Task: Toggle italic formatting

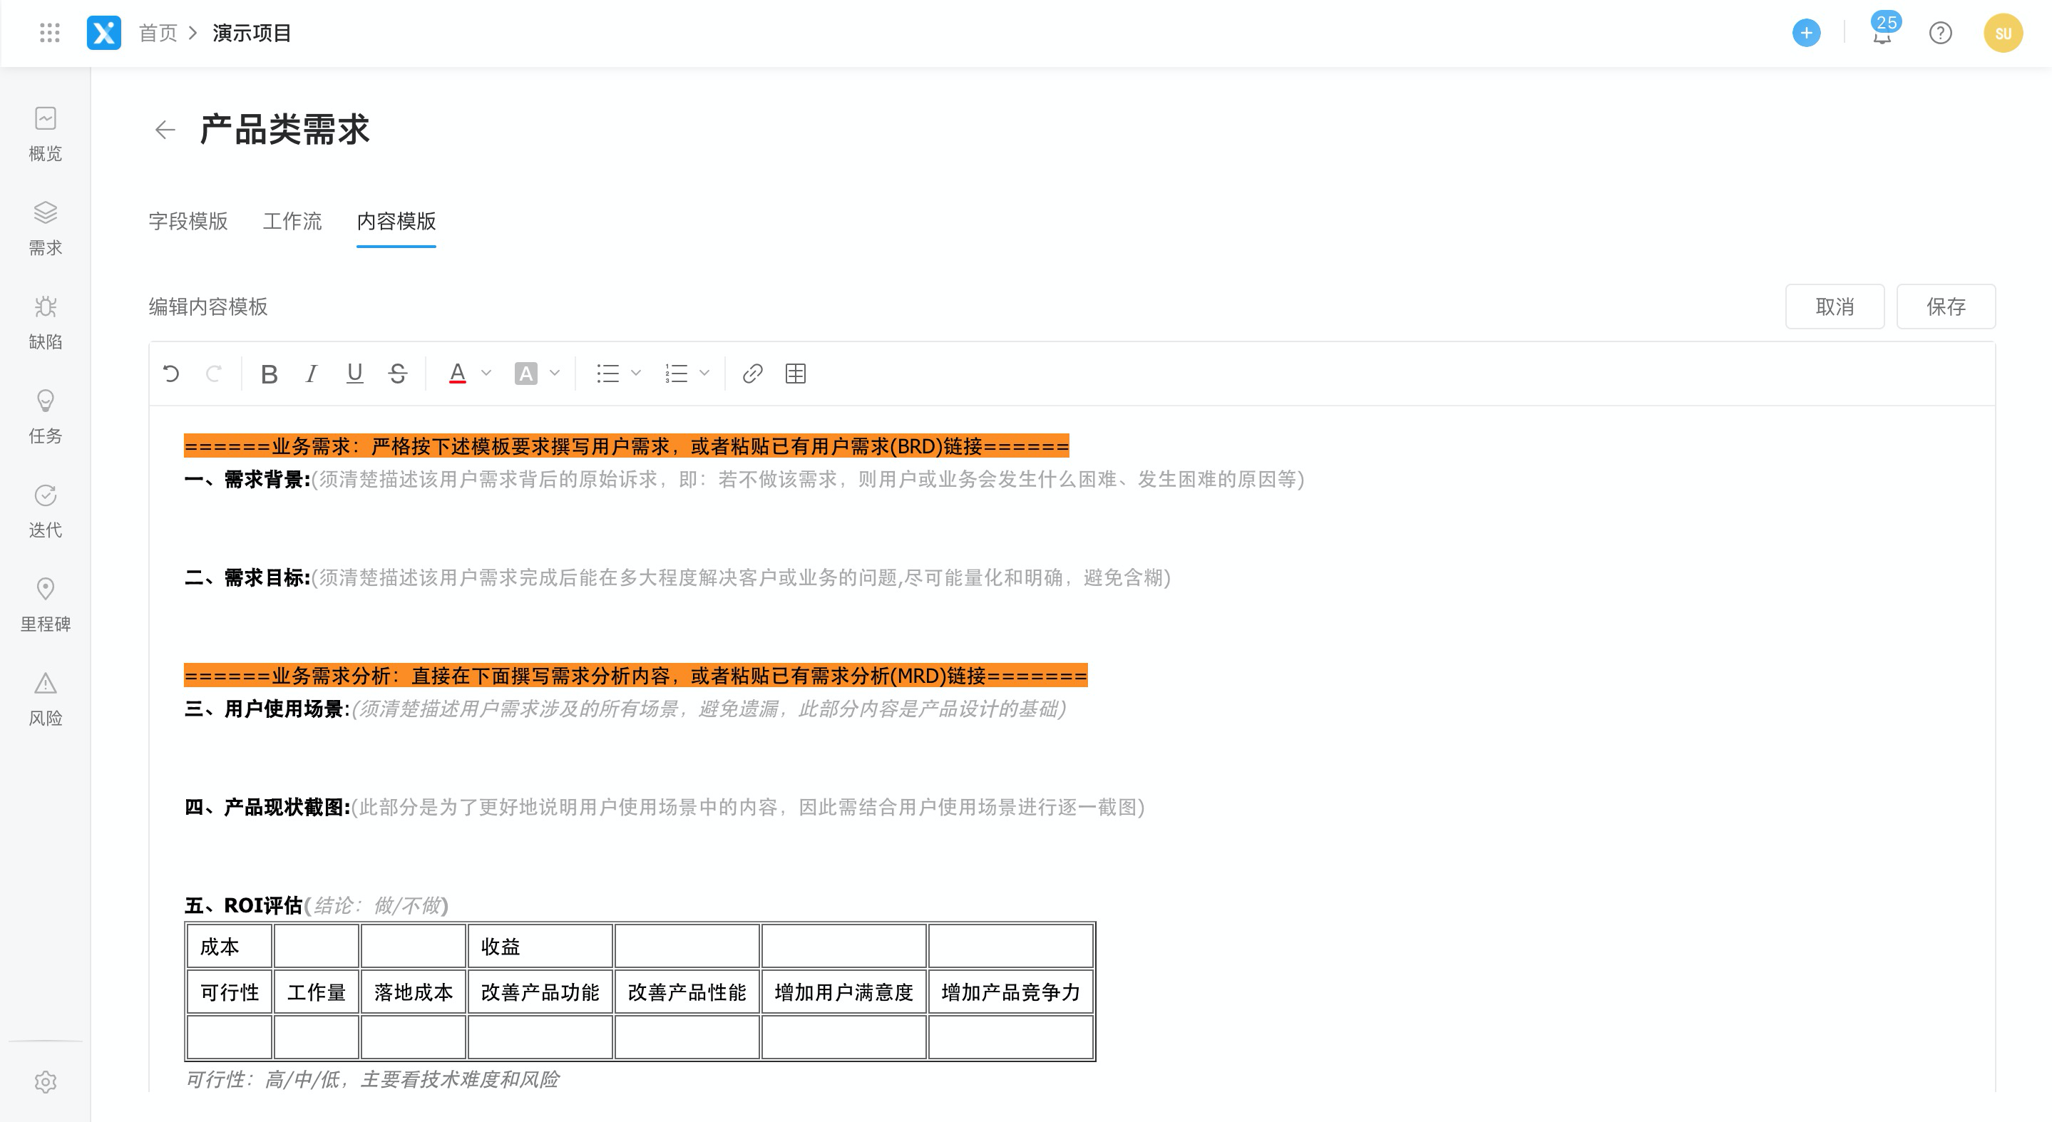Action: (312, 374)
